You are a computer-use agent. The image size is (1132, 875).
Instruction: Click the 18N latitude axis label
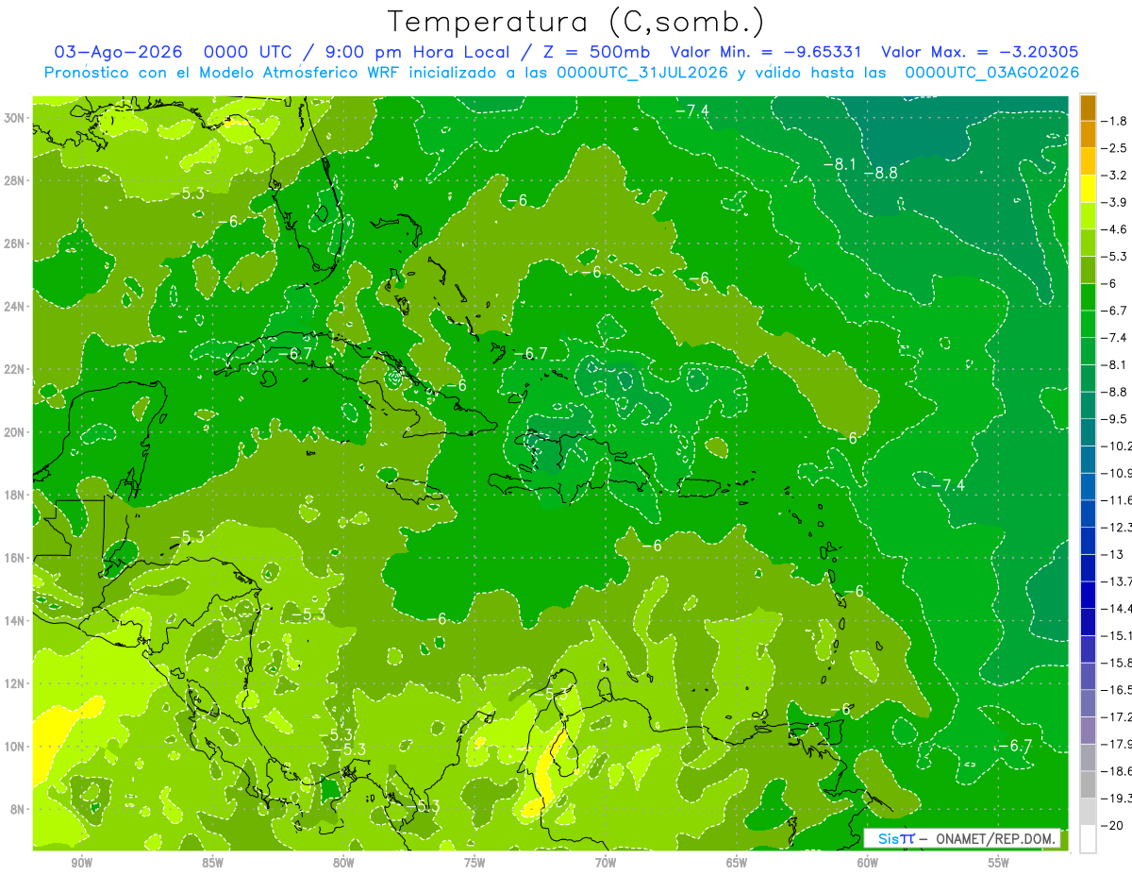pos(14,495)
